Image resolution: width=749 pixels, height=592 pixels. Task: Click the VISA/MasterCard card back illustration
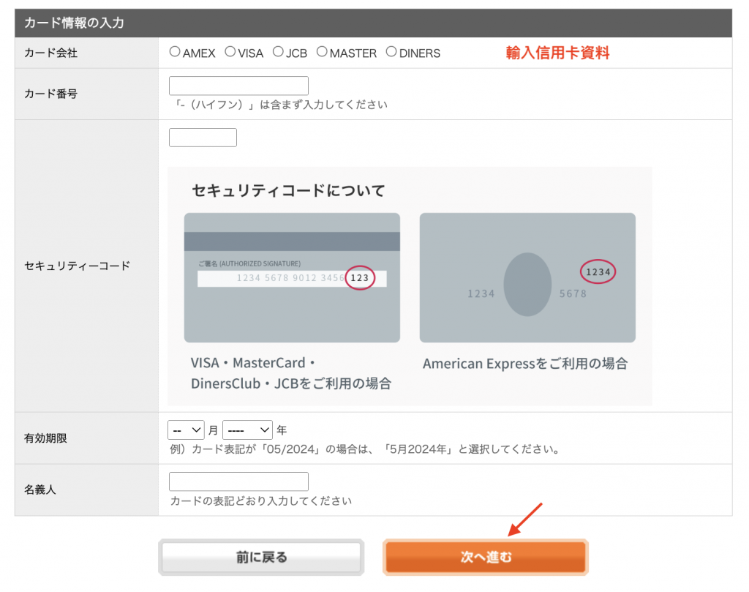click(292, 307)
